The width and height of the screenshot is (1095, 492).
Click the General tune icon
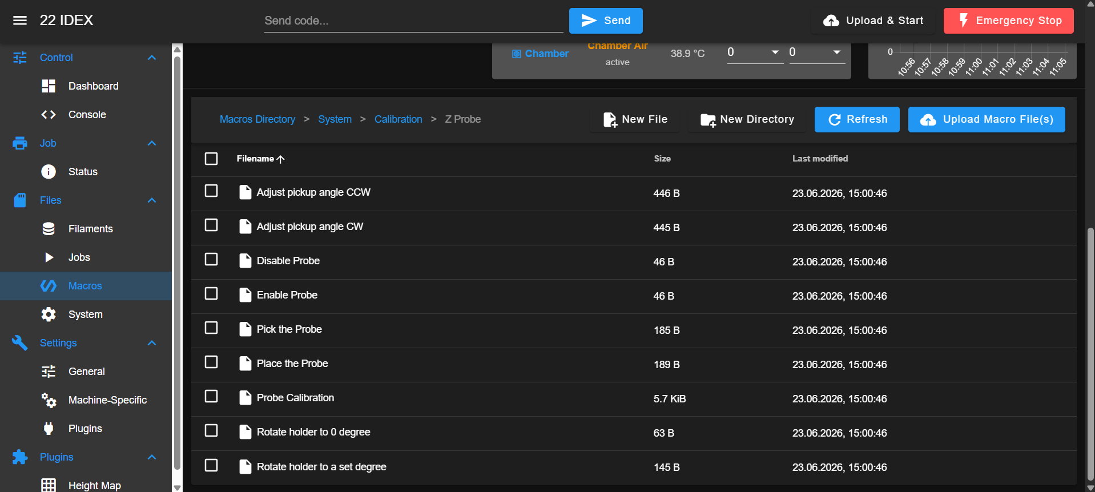49,372
